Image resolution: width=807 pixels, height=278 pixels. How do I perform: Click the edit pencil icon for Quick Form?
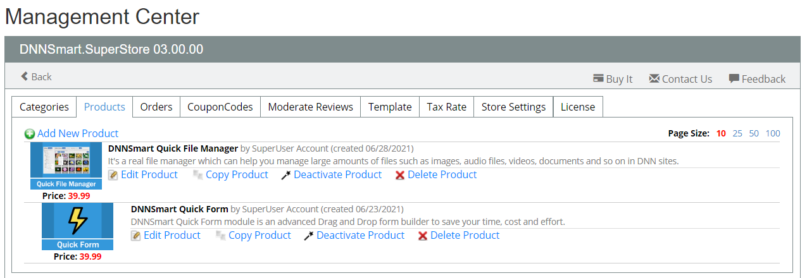[136, 236]
